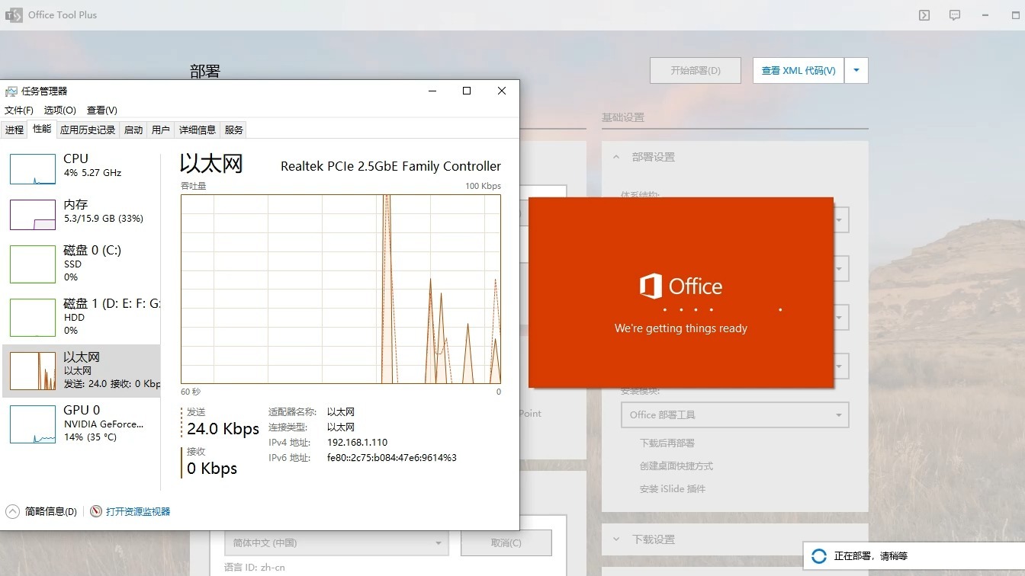Viewport: 1025px width, 576px height.
Task: Click the spinning progress icon in deployment notification
Action: point(819,556)
